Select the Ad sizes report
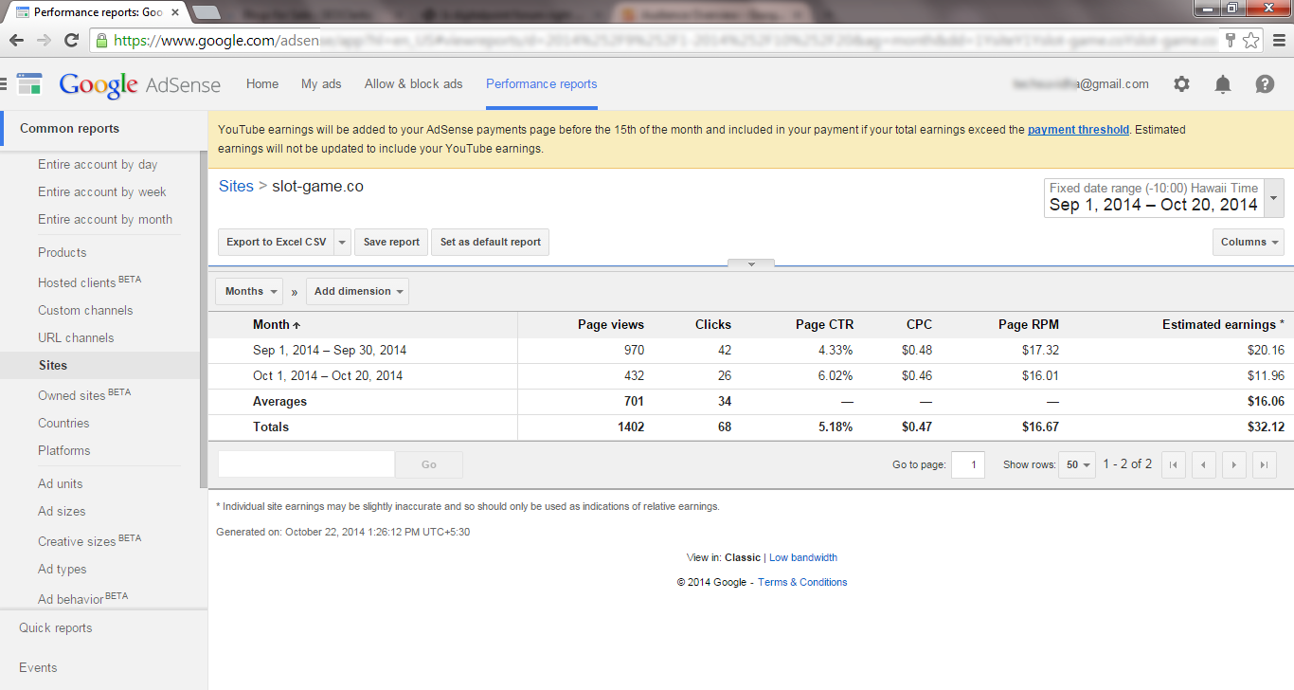Screen dimensions: 1294x690 coord(62,512)
